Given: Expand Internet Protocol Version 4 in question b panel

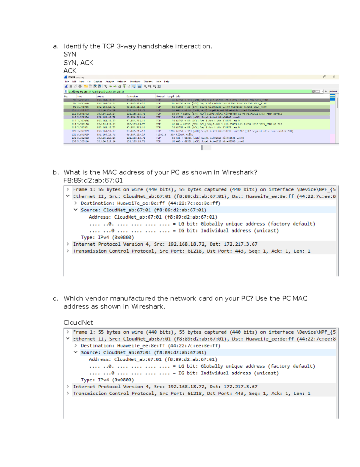Looking at the screenshot, I should tap(68, 244).
